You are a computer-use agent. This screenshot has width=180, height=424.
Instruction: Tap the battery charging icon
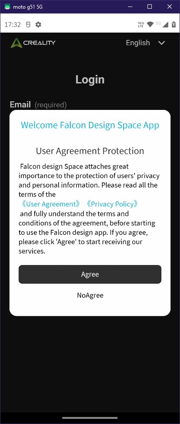[173, 24]
